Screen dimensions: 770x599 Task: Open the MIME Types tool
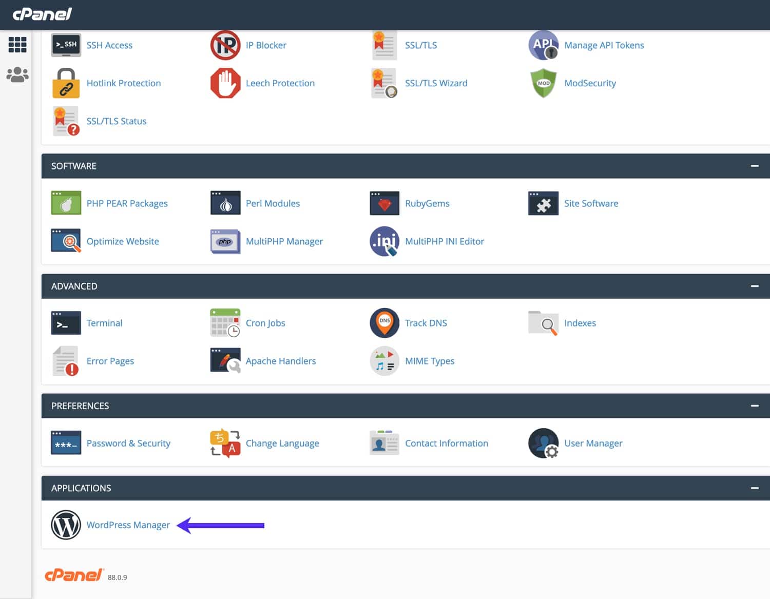tap(429, 361)
